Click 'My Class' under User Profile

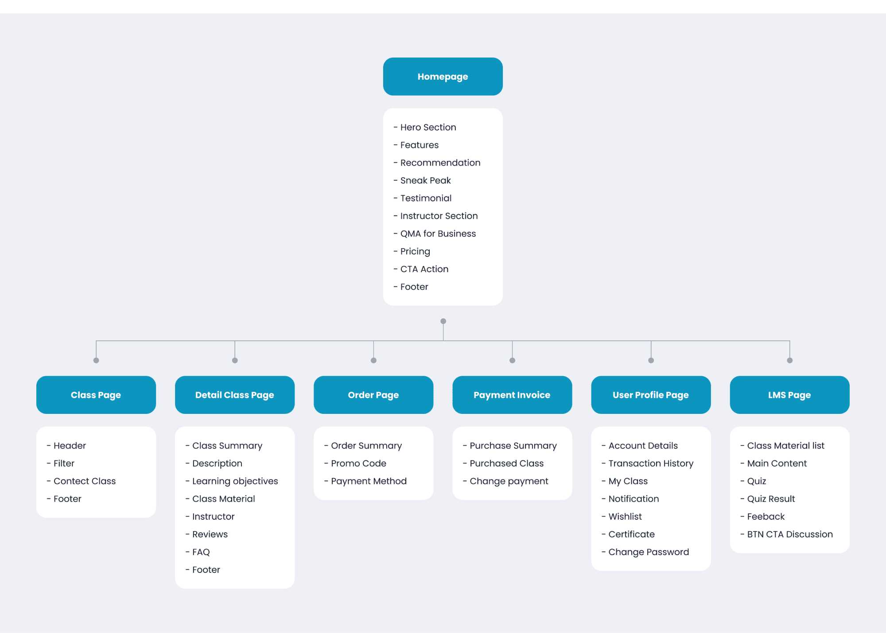pyautogui.click(x=625, y=481)
